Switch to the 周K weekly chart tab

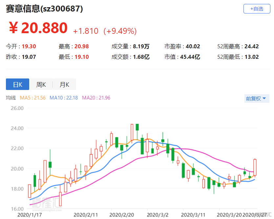[x=41, y=84]
